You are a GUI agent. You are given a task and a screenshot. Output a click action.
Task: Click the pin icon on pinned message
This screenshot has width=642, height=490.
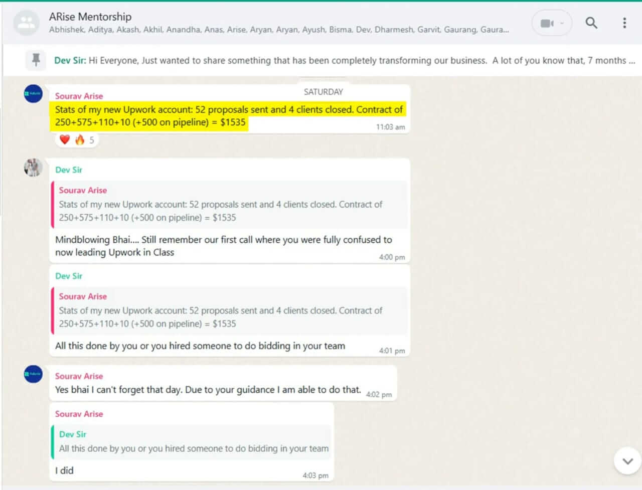click(36, 60)
